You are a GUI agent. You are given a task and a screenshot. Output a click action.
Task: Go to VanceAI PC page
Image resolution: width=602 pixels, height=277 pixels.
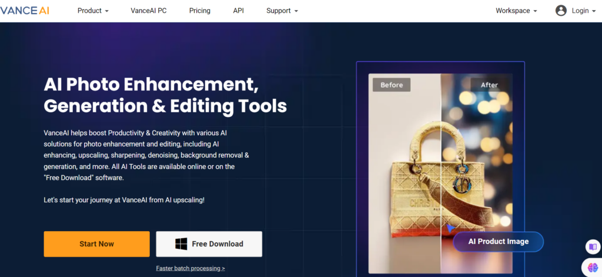(x=149, y=11)
